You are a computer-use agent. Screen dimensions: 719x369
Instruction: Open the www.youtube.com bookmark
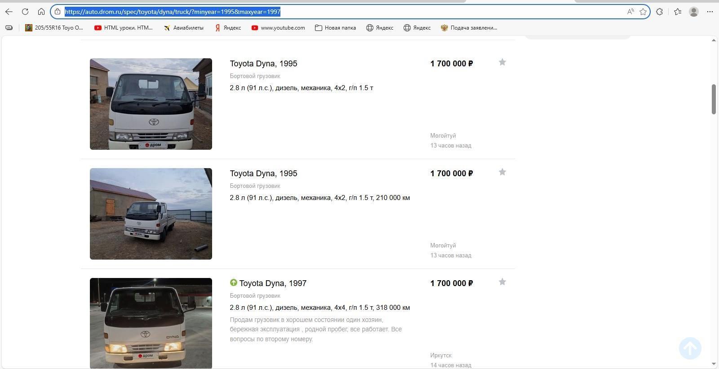pyautogui.click(x=278, y=28)
